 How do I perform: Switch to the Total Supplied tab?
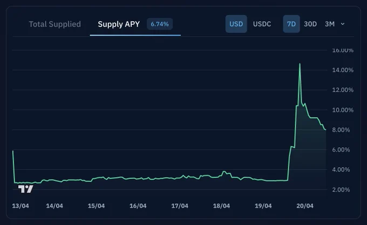[55, 24]
